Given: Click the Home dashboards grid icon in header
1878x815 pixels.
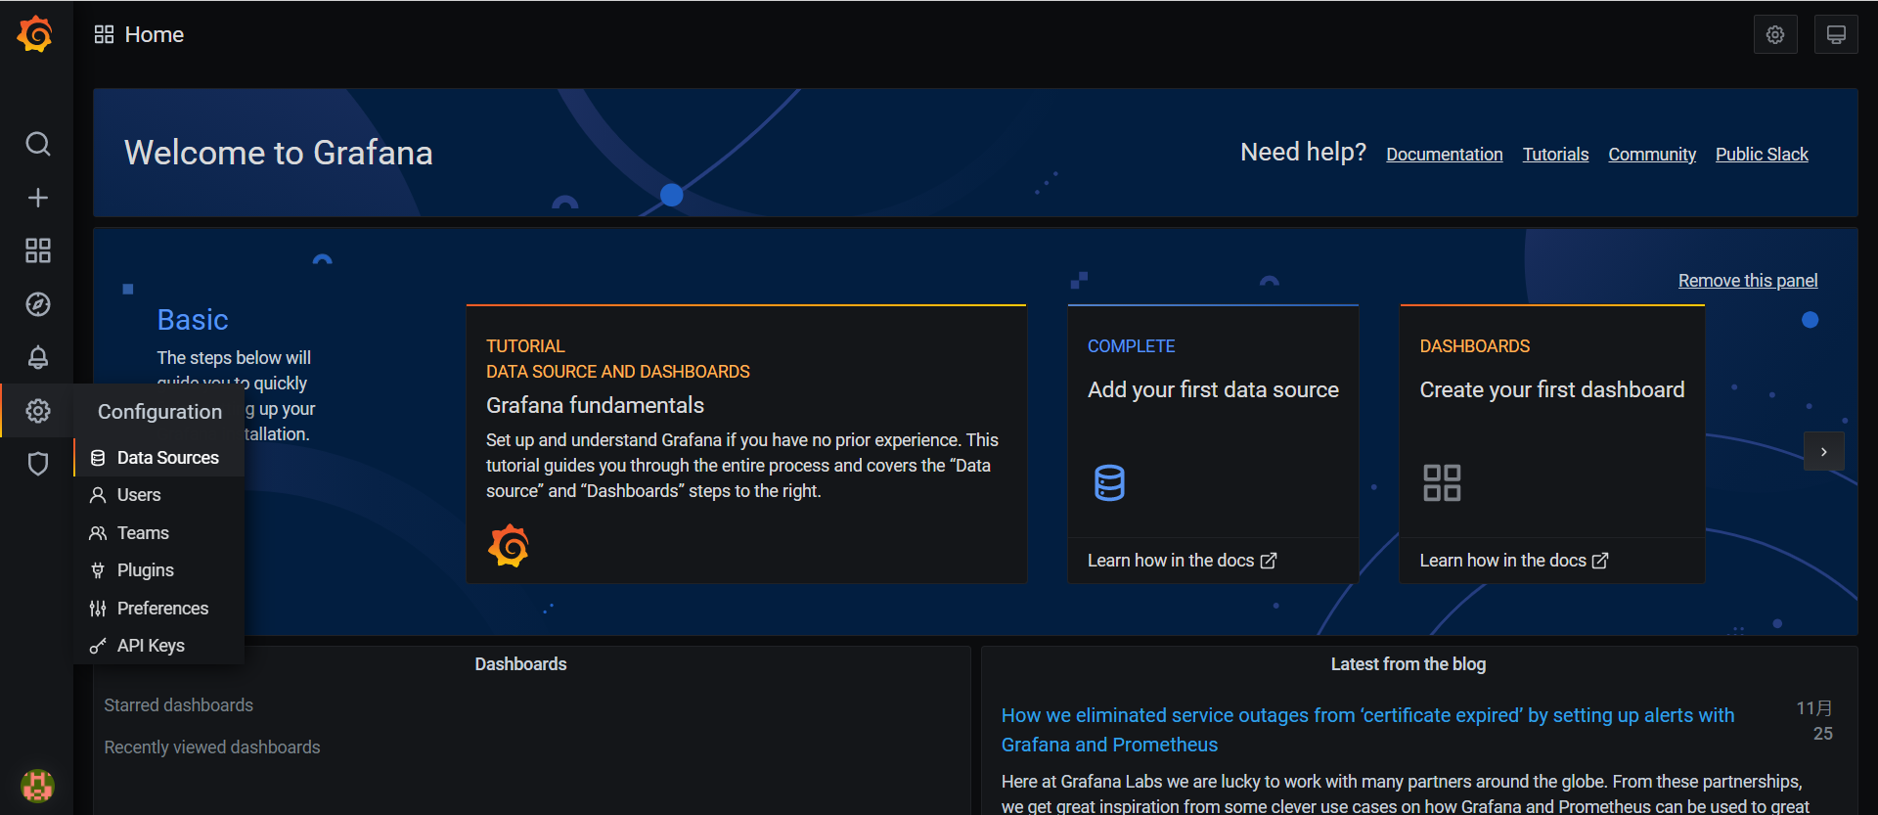Looking at the screenshot, I should tap(104, 35).
